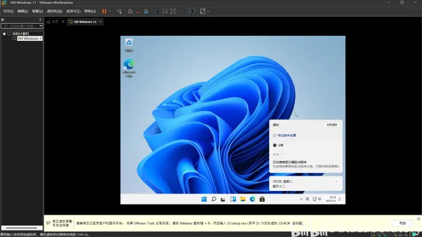Open the display driver notification message
This screenshot has width=422, height=237.
(306, 164)
